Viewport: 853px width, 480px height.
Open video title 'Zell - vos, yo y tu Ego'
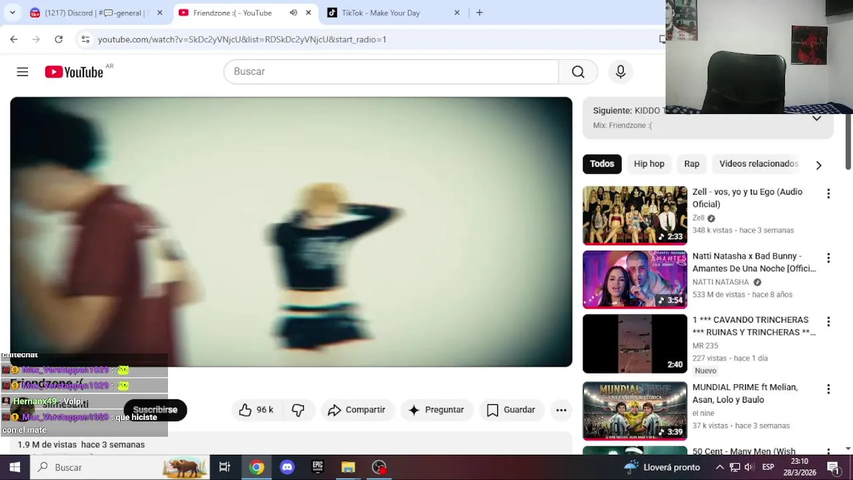(x=747, y=198)
